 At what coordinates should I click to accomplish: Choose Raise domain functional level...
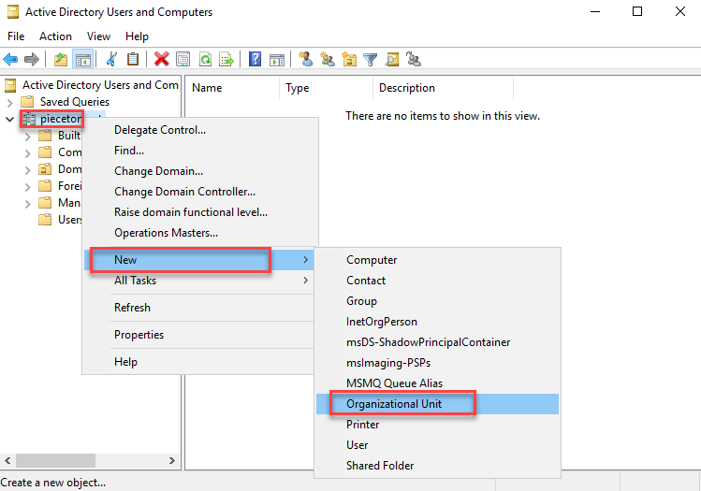click(200, 212)
